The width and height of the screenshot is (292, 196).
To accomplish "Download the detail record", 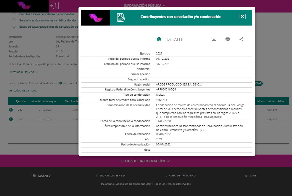I will pos(214,39).
